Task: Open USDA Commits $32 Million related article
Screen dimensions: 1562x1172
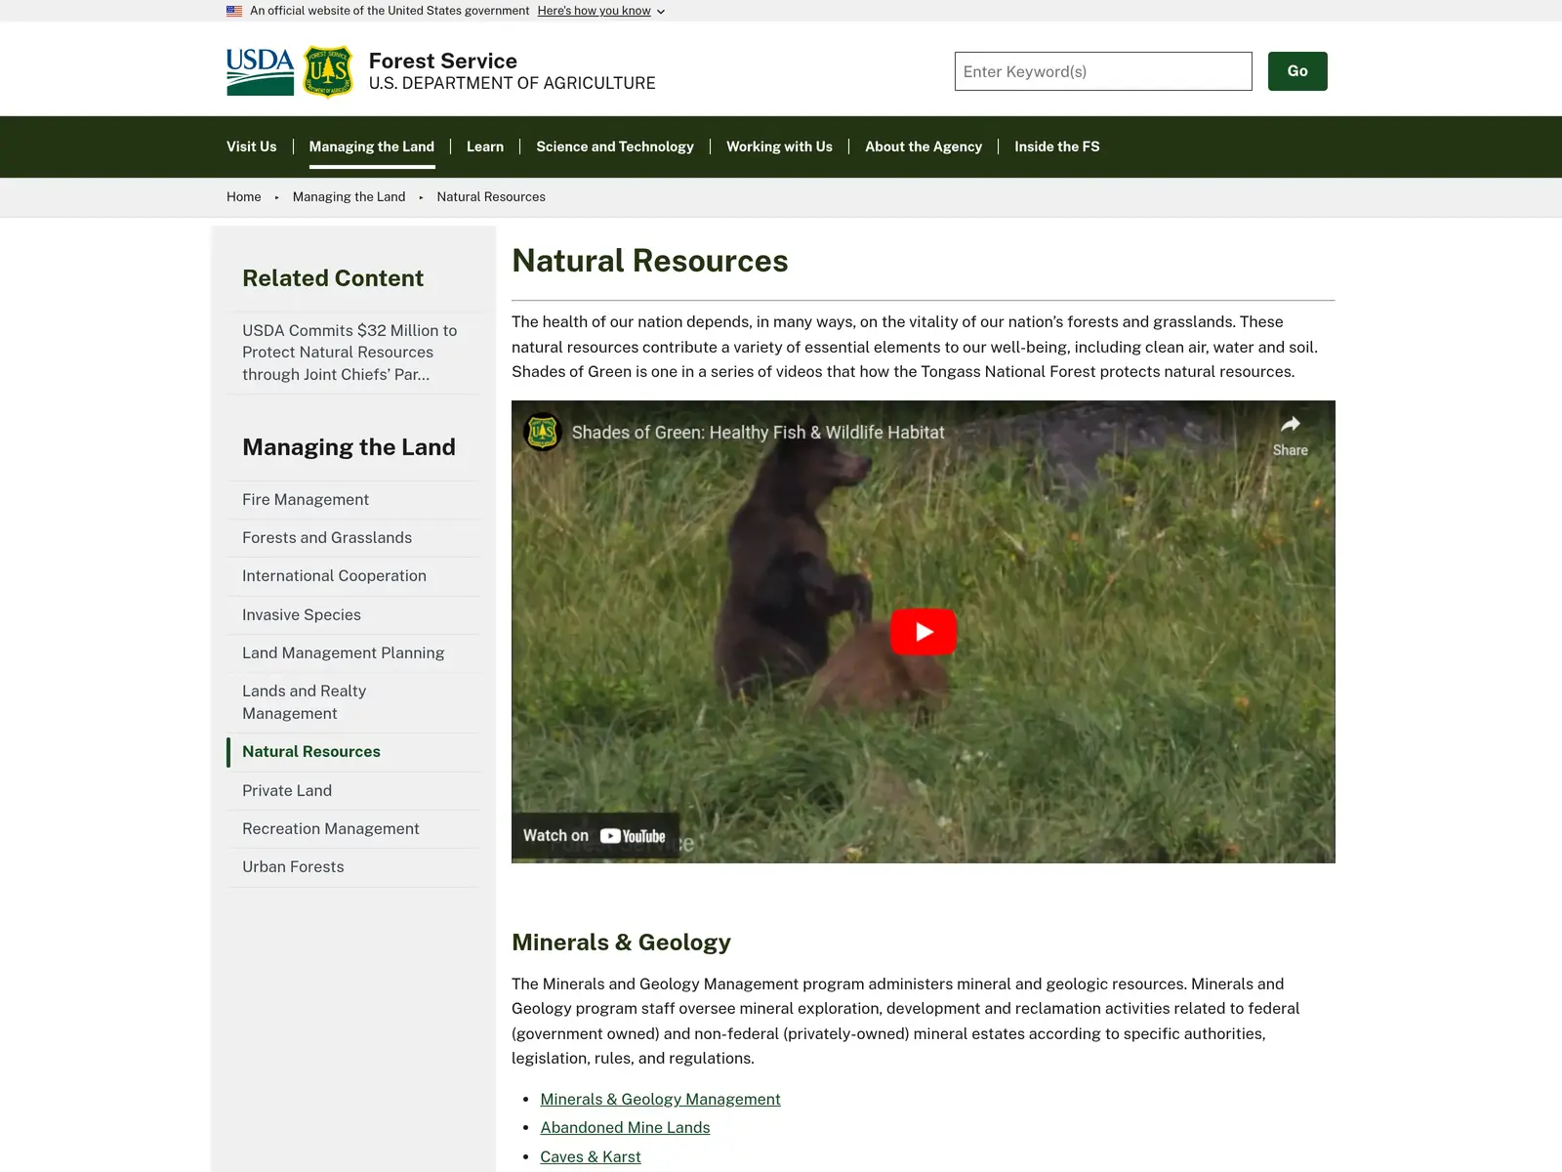Action: coord(353,353)
